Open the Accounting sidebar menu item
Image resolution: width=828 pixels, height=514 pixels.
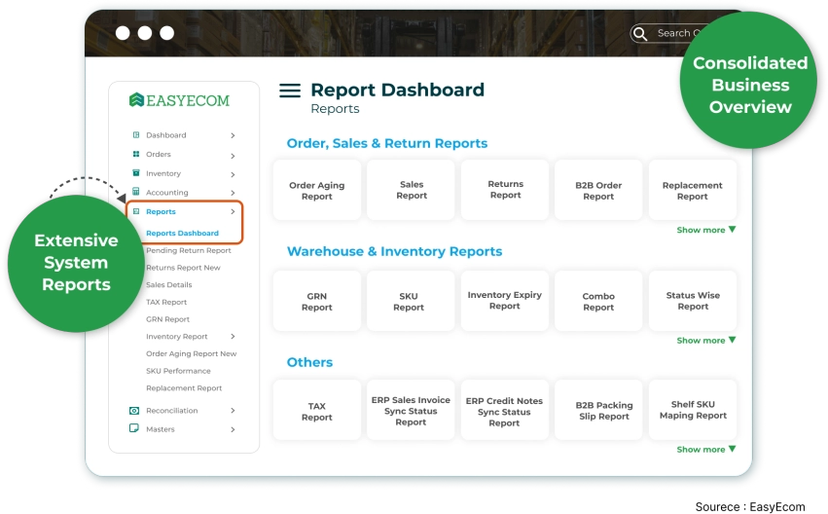(x=167, y=193)
